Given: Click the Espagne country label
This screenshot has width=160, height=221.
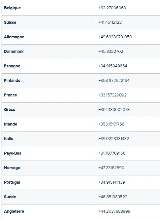Looking at the screenshot, I should 12,66.
